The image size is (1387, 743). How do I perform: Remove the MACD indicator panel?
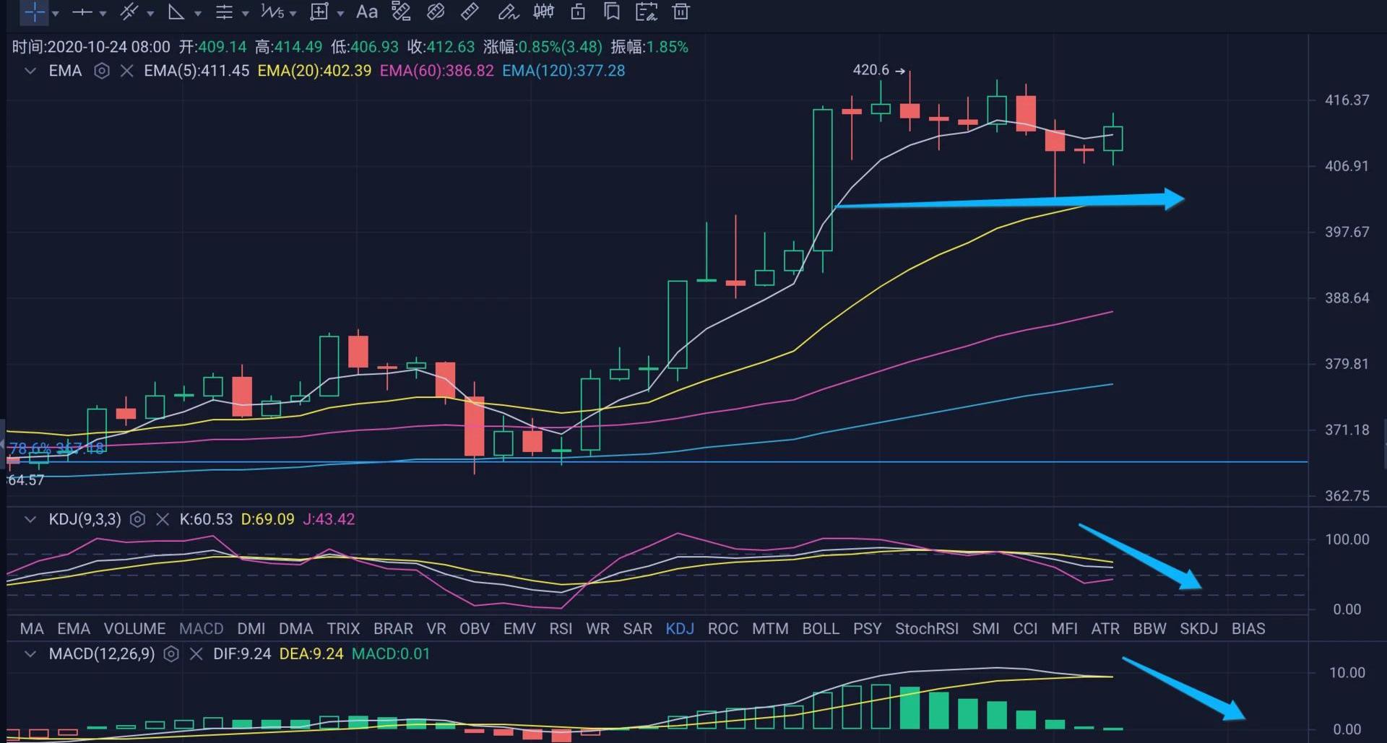click(196, 654)
